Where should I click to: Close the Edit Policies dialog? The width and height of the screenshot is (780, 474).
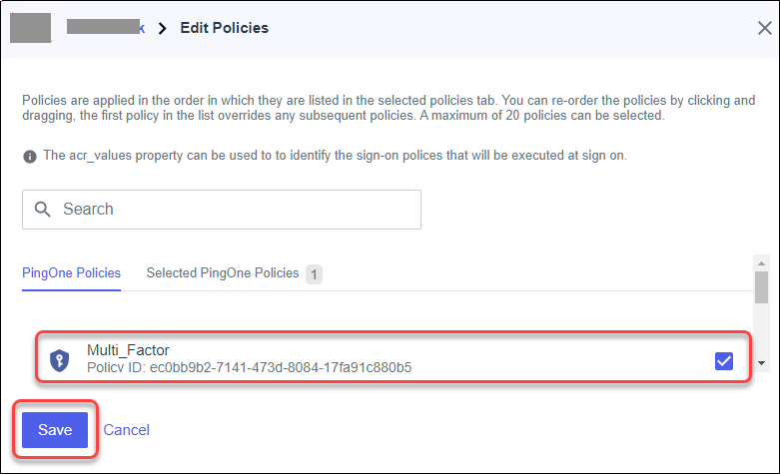(x=764, y=28)
